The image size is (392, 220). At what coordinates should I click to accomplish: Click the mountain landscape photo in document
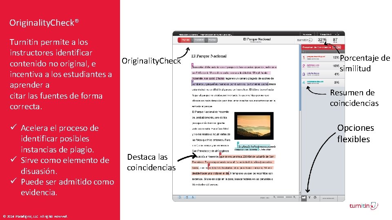pyautogui.click(x=254, y=126)
